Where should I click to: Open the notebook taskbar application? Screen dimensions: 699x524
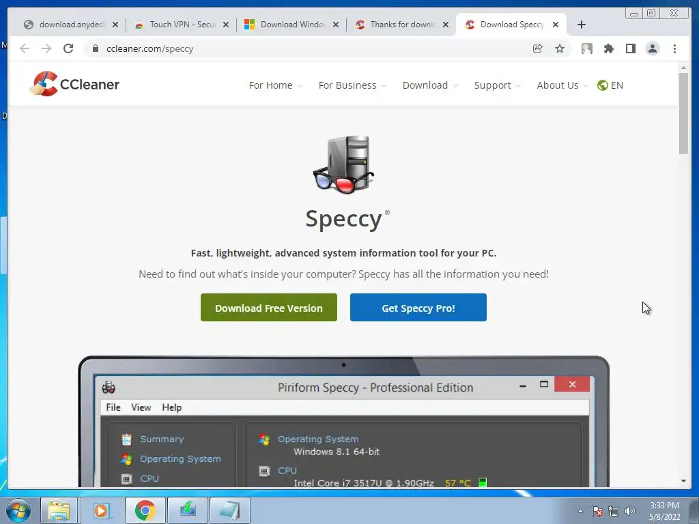pos(230,510)
